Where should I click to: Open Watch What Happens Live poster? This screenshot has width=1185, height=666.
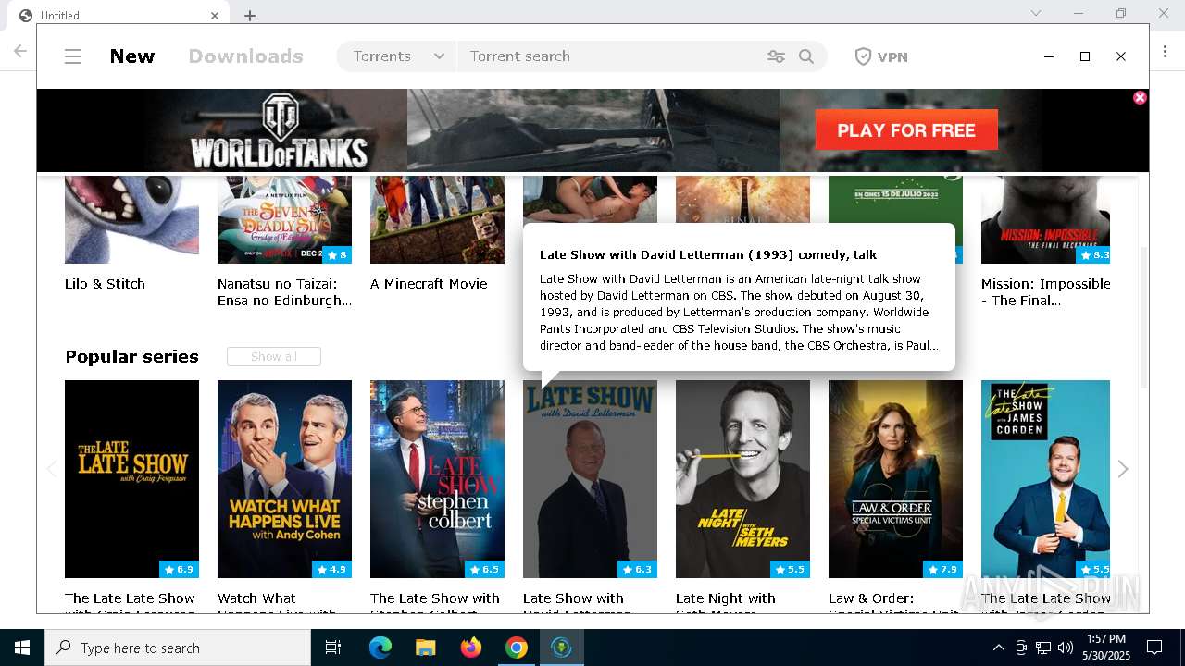coord(284,479)
